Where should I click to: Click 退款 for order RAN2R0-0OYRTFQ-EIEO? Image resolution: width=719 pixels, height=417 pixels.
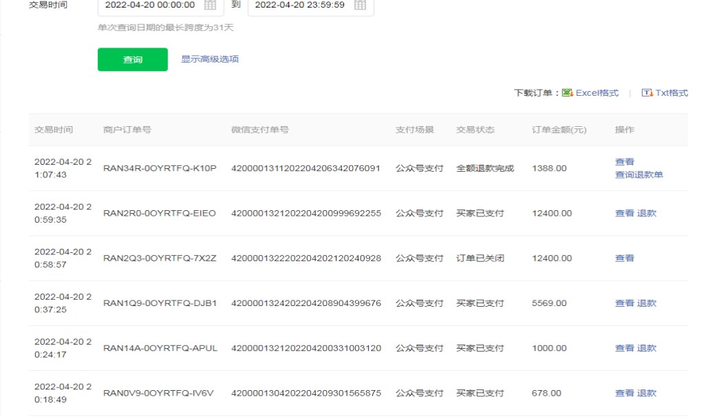click(647, 214)
